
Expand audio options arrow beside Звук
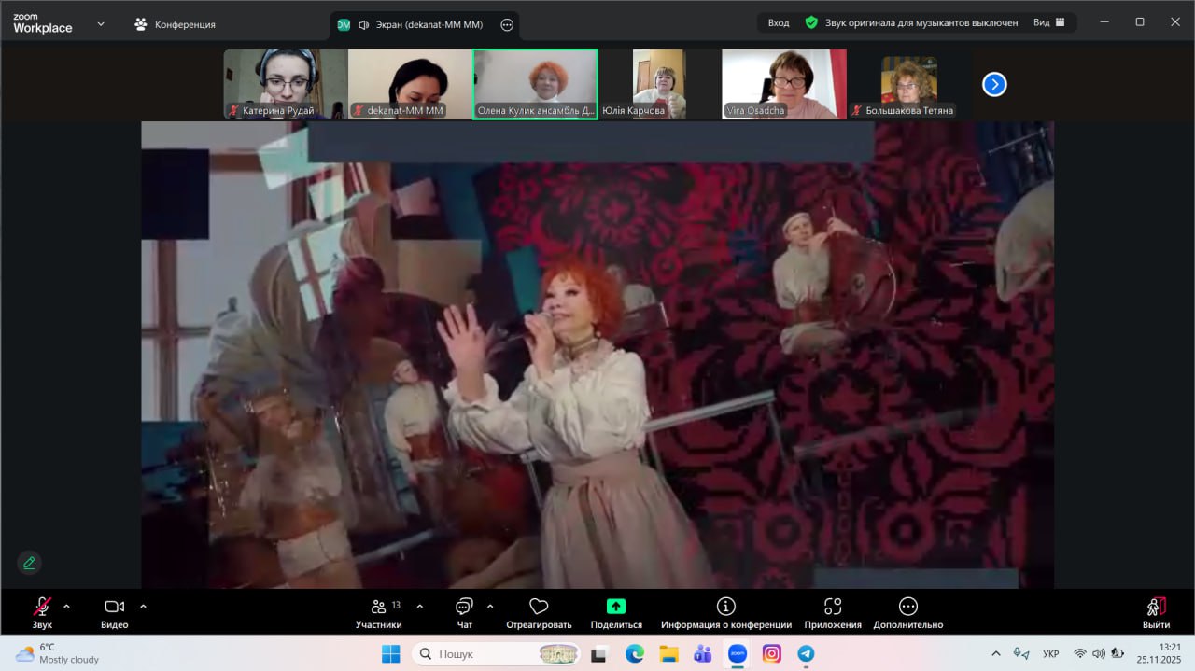(66, 606)
